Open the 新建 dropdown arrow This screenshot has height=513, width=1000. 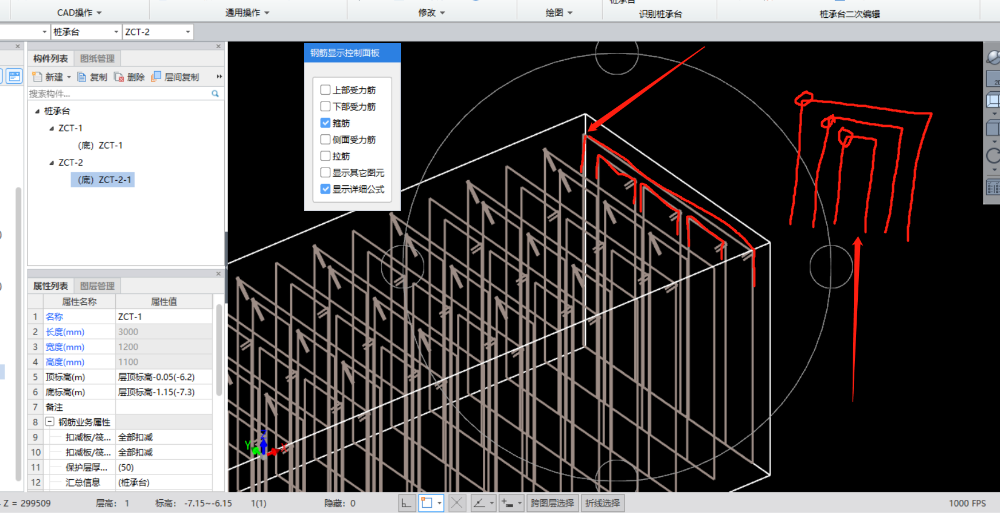(x=69, y=77)
